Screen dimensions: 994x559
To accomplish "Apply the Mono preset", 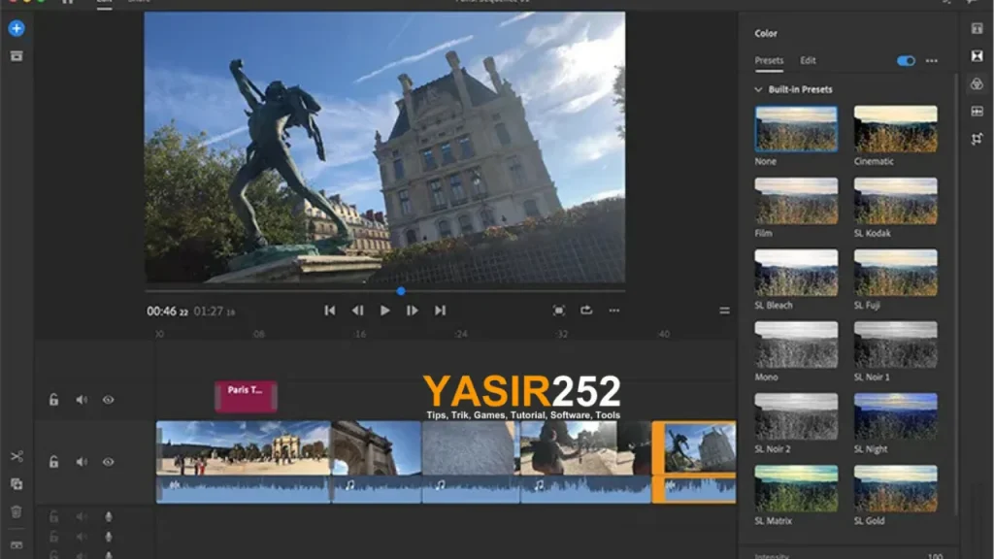I will pos(796,345).
